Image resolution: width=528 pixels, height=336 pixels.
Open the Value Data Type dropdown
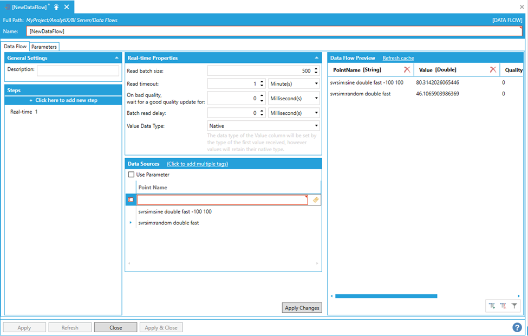coord(264,126)
